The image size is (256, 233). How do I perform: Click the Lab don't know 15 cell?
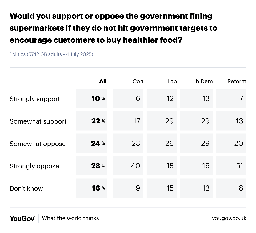pos(162,188)
